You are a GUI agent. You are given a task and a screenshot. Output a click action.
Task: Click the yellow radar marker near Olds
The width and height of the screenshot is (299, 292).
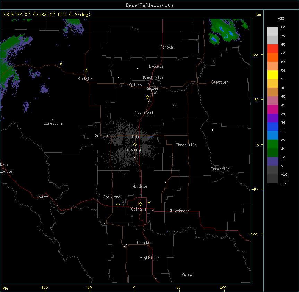tap(135, 145)
